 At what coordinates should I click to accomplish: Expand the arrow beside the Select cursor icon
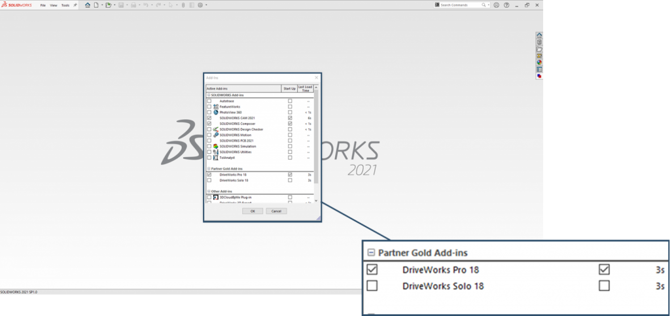click(177, 5)
